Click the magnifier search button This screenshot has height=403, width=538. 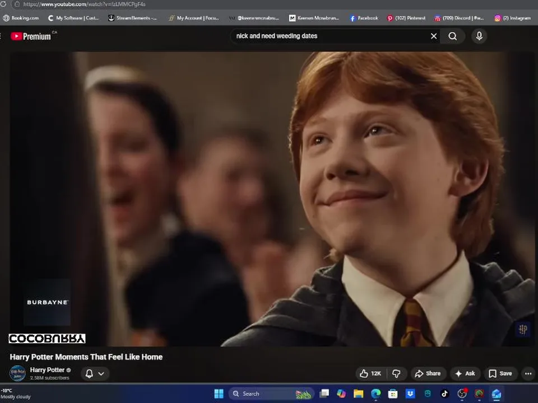pos(453,36)
